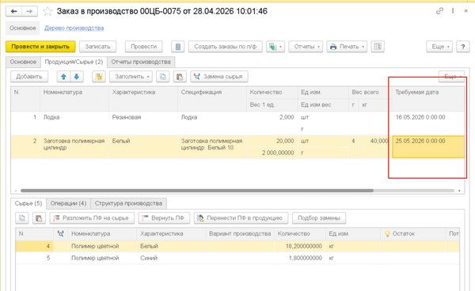Select the date cell 16.05.2026 0:00:00
The height and width of the screenshot is (291, 475).
point(427,123)
